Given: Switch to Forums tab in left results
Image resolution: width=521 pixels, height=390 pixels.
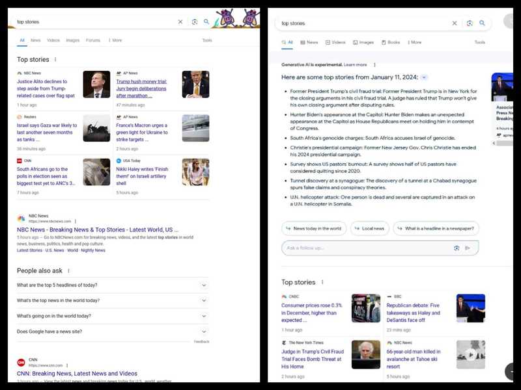Looking at the screenshot, I should [93, 40].
